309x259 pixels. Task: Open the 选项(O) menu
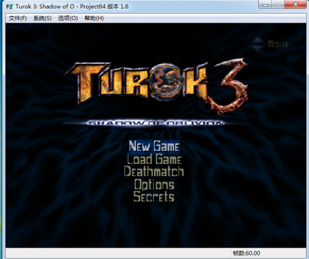[x=68, y=18]
